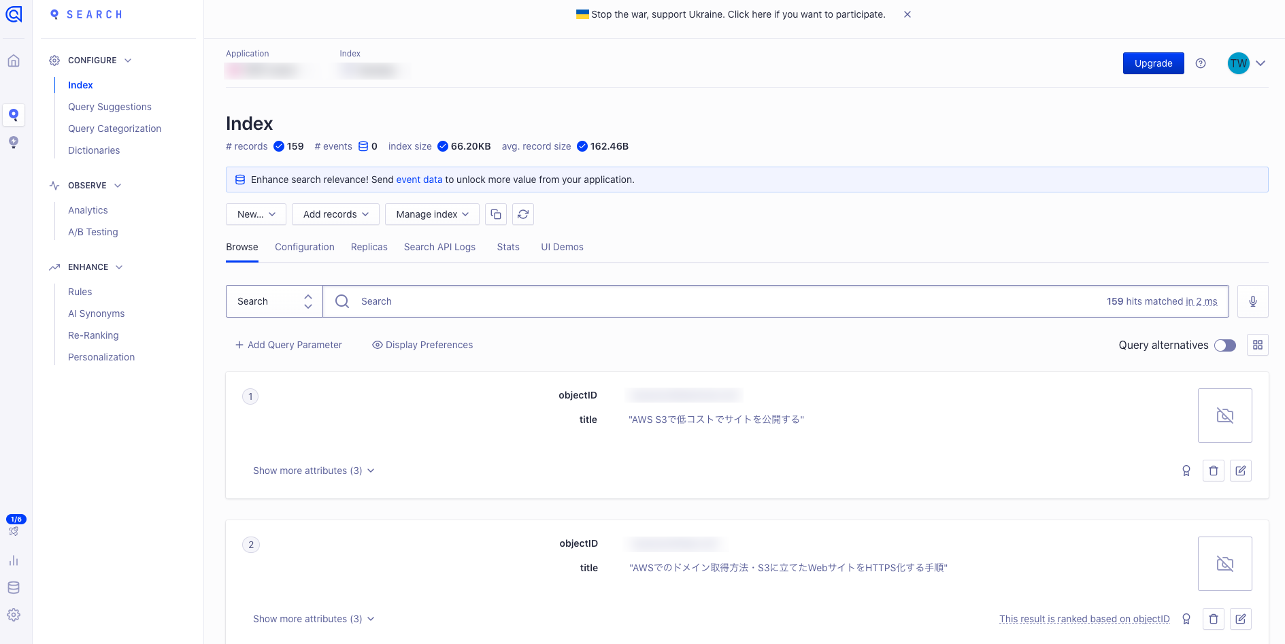Image resolution: width=1285 pixels, height=644 pixels.
Task: Expand Show more attributes for record 1
Action: [x=314, y=471]
